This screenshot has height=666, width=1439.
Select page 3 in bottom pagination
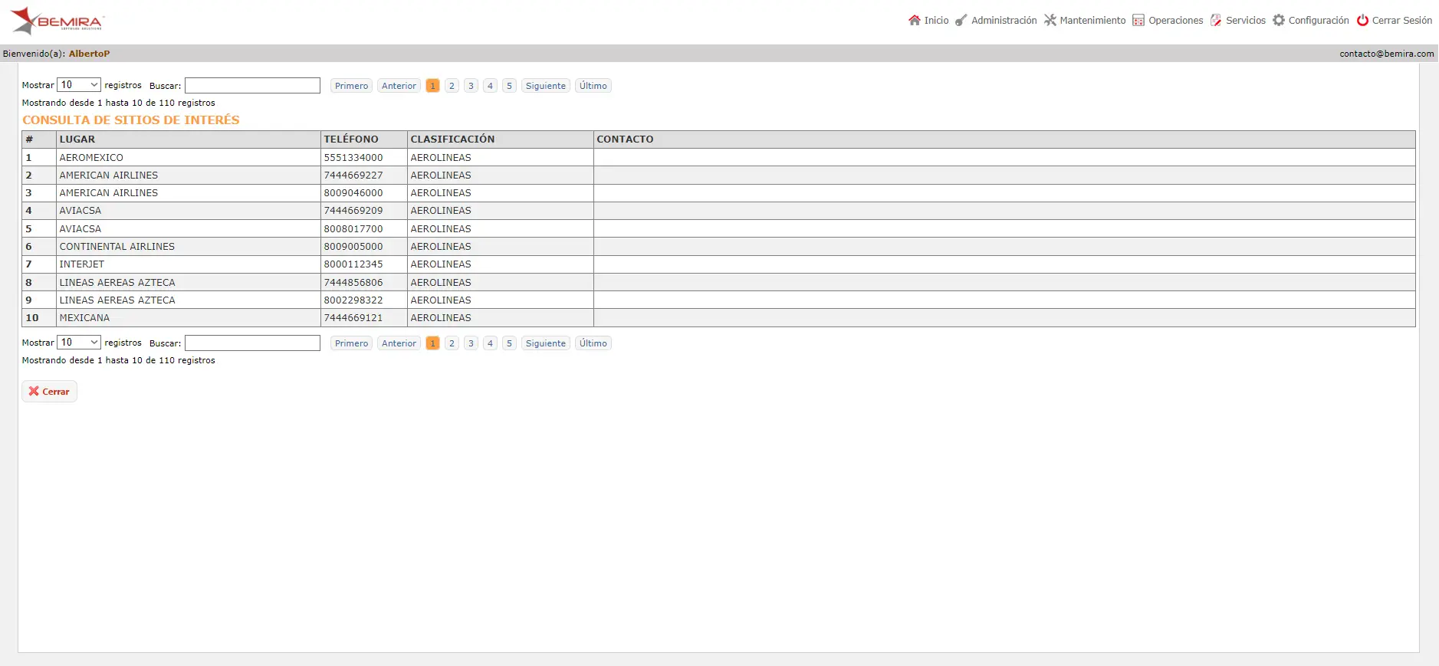(x=471, y=343)
